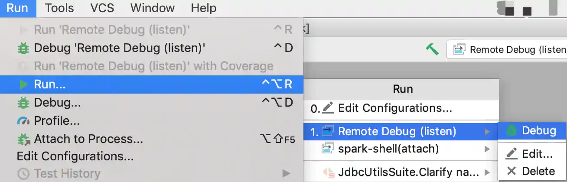567x182 pixels.
Task: Open the Remote Debug (listen) configuration dropdown
Action: pyautogui.click(x=508, y=49)
